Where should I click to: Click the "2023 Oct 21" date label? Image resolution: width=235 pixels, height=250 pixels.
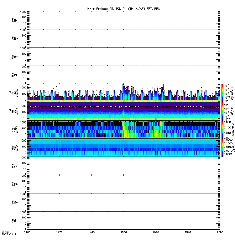click(x=10, y=234)
